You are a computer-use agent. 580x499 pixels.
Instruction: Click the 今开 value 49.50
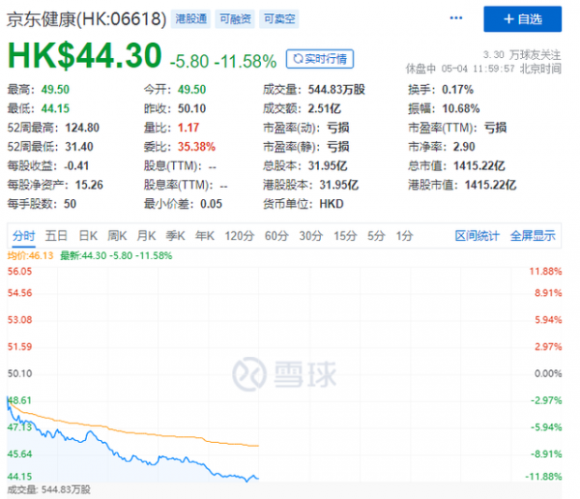[x=191, y=90]
